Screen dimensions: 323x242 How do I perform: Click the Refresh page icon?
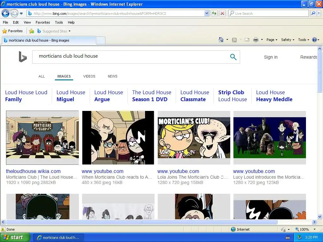[214, 14]
